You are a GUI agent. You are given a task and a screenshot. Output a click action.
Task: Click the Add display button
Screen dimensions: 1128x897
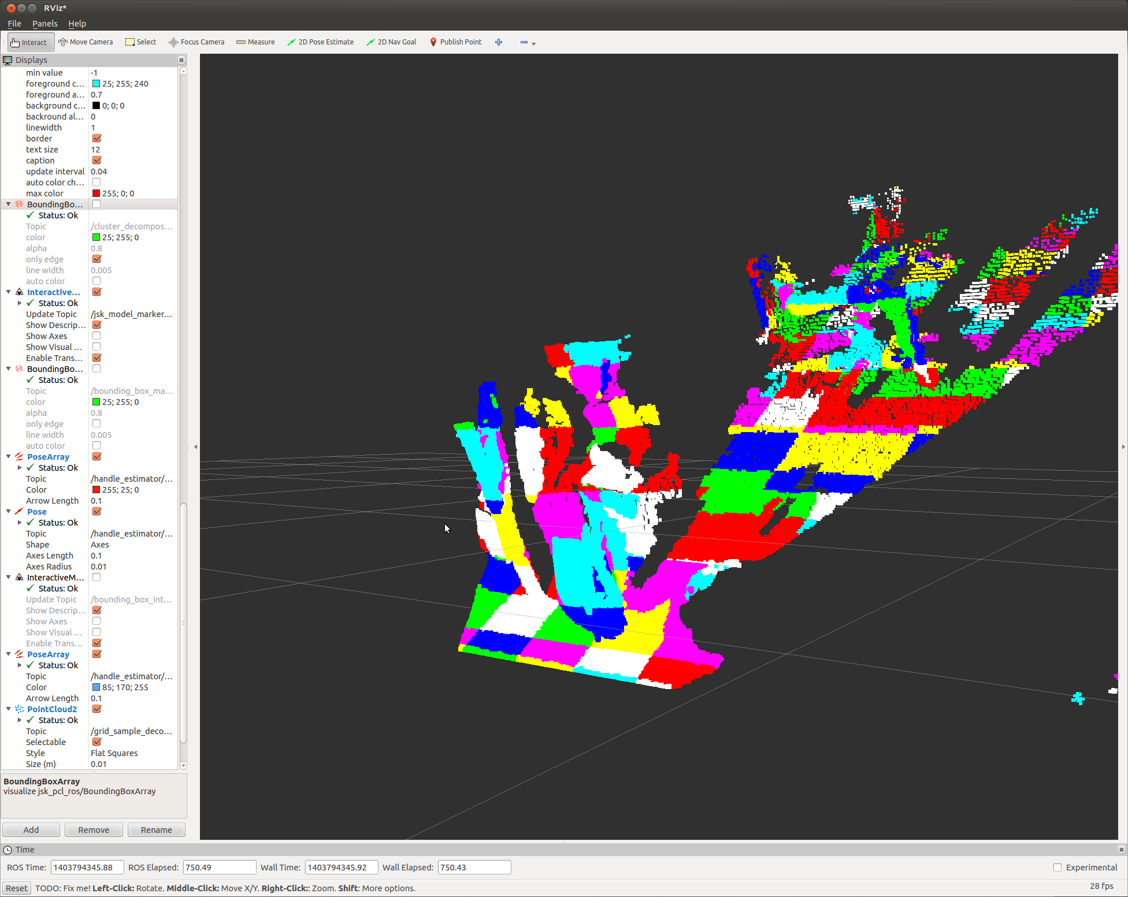coord(31,830)
